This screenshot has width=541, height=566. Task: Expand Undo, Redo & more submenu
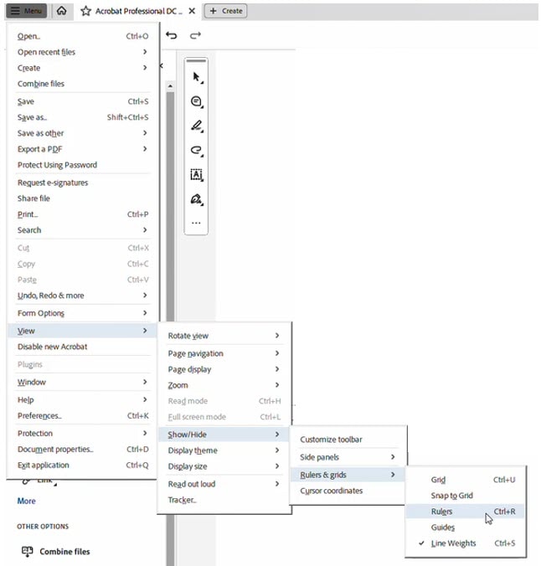83,296
